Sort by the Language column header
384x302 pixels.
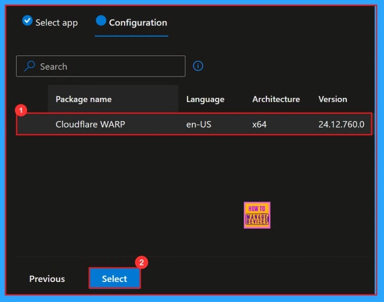(x=205, y=99)
